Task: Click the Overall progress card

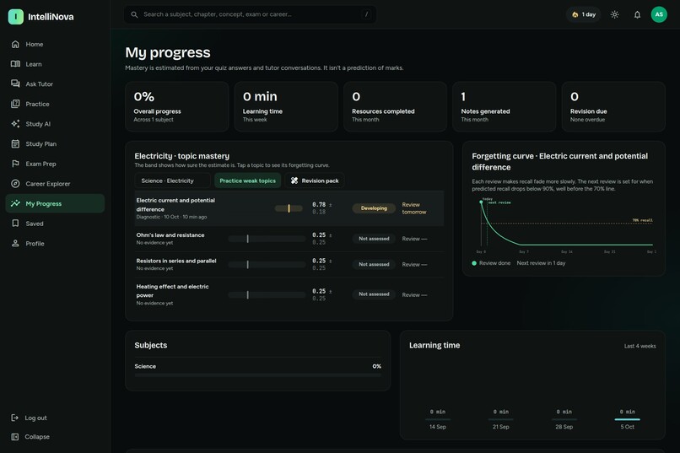Action: (177, 106)
